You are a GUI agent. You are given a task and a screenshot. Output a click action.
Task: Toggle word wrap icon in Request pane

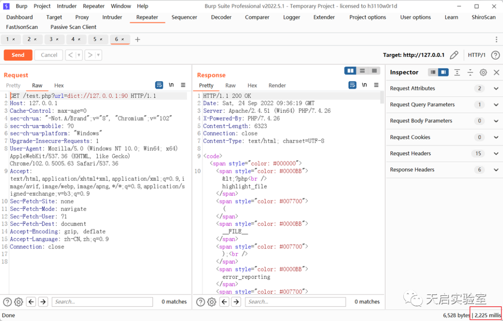pos(159,85)
